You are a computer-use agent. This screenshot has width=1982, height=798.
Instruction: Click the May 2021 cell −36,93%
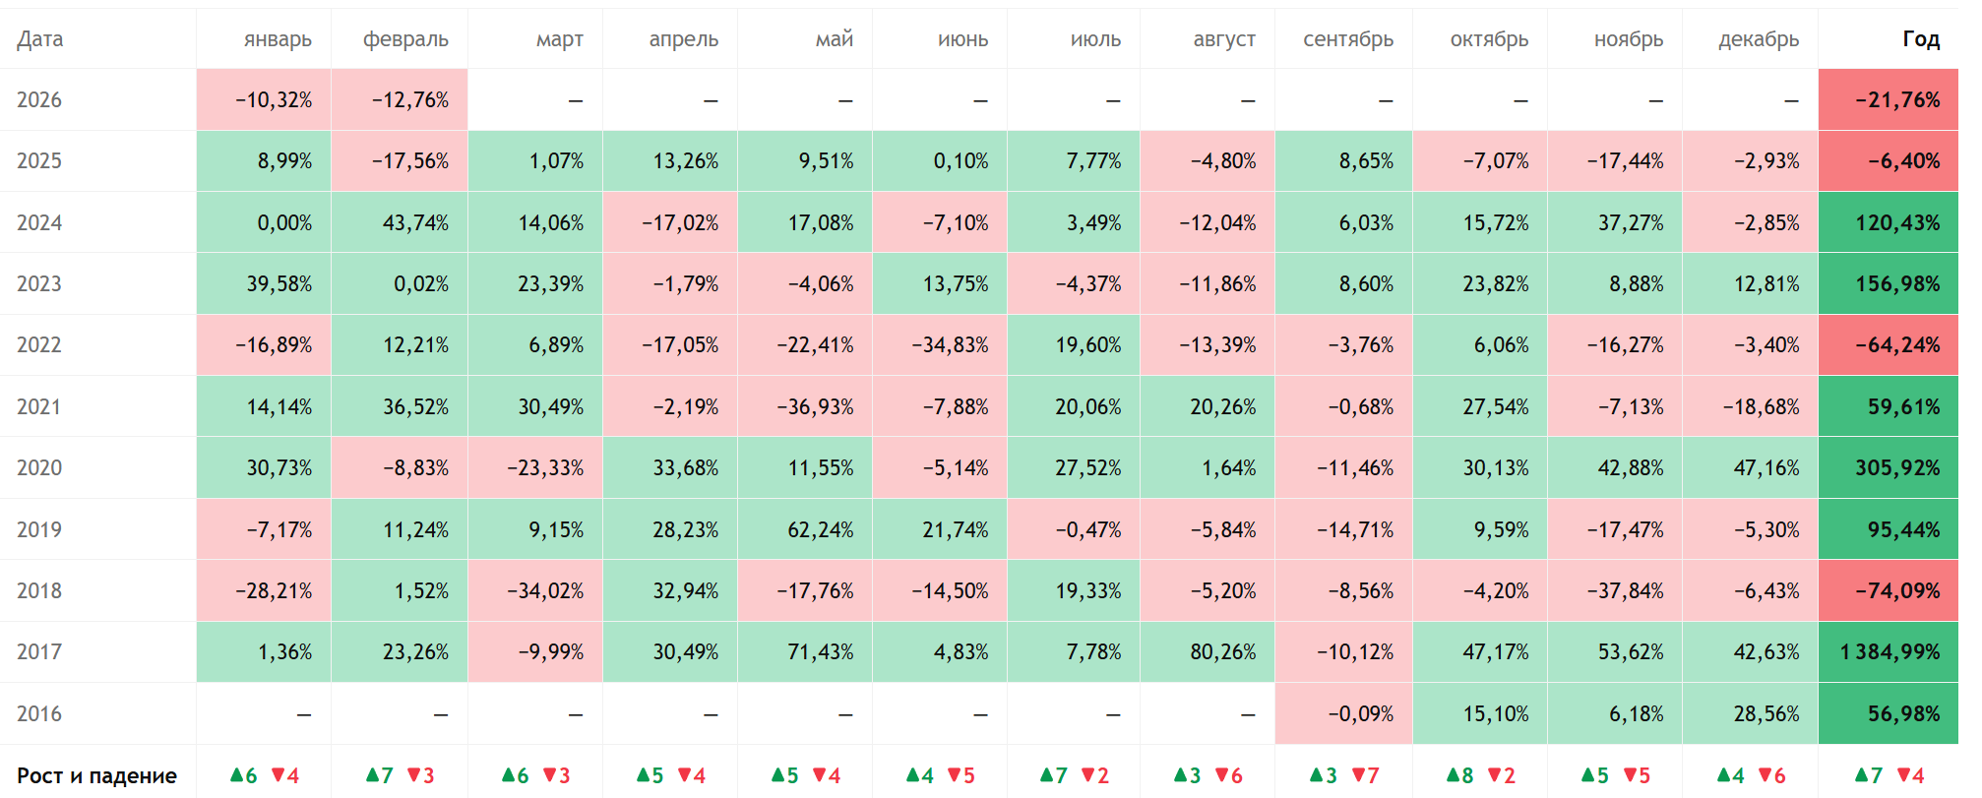(815, 407)
